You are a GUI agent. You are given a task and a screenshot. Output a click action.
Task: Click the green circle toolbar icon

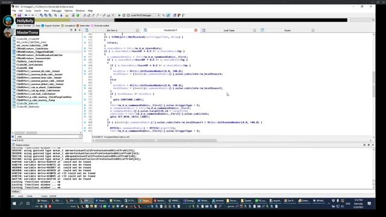(78, 15)
